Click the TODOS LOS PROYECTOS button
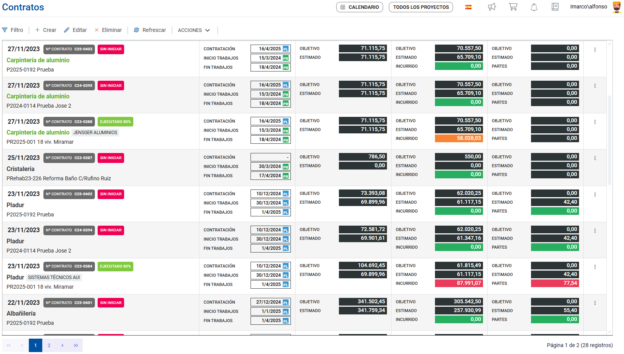The image size is (624, 354). point(421,7)
